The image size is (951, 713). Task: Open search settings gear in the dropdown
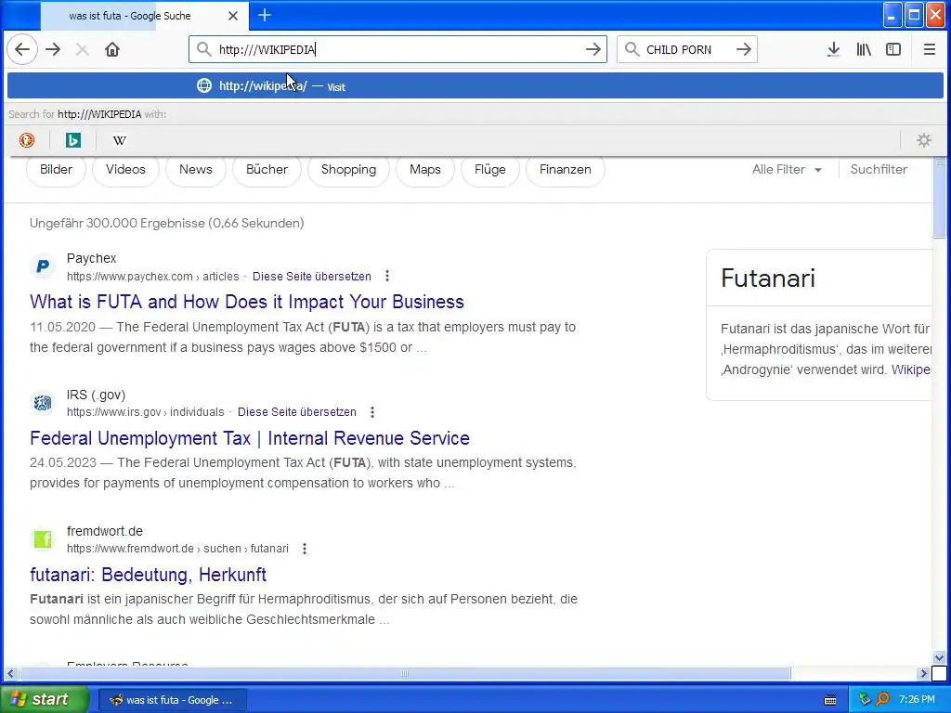click(x=924, y=140)
